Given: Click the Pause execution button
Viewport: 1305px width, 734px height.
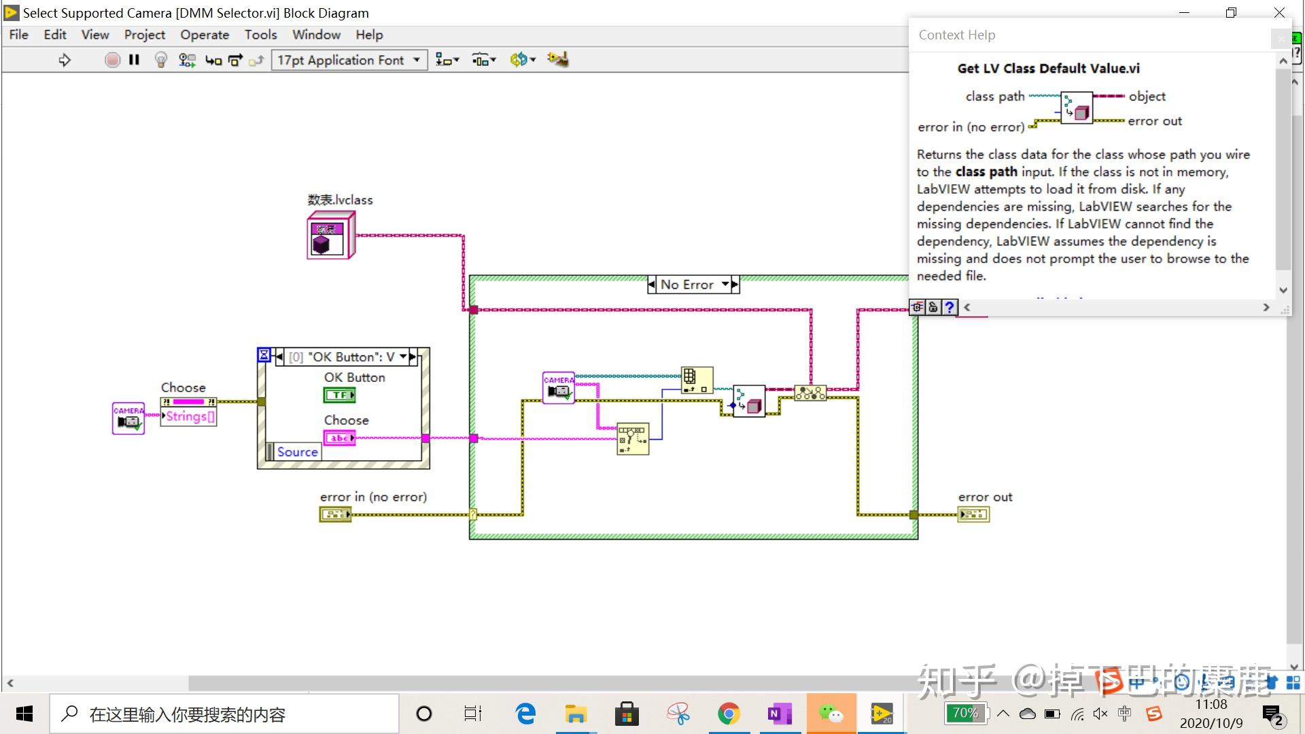Looking at the screenshot, I should tap(134, 60).
